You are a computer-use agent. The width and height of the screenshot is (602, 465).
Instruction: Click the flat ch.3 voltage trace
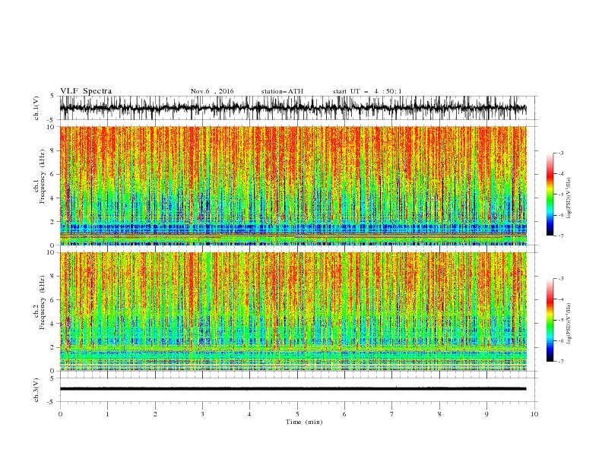[x=293, y=389]
